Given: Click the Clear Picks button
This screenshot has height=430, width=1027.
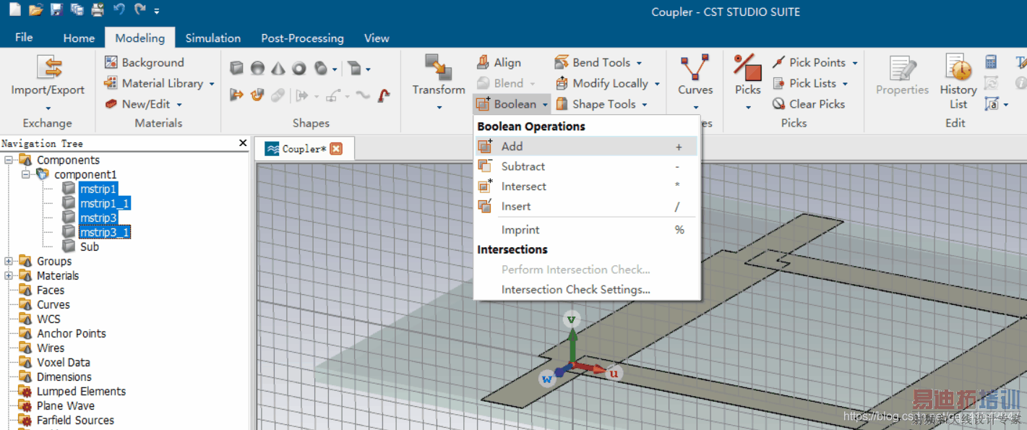Looking at the screenshot, I should 809,104.
